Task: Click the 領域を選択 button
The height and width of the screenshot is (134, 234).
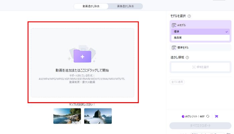Action: point(200,67)
